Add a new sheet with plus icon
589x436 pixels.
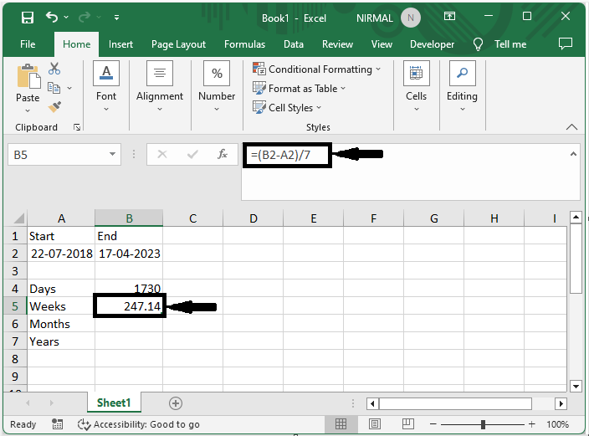pyautogui.click(x=176, y=403)
